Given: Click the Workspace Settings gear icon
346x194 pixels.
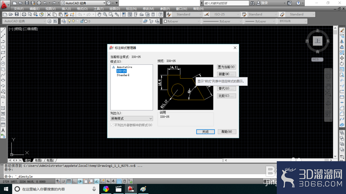Looking at the screenshot, I should pos(49,21).
